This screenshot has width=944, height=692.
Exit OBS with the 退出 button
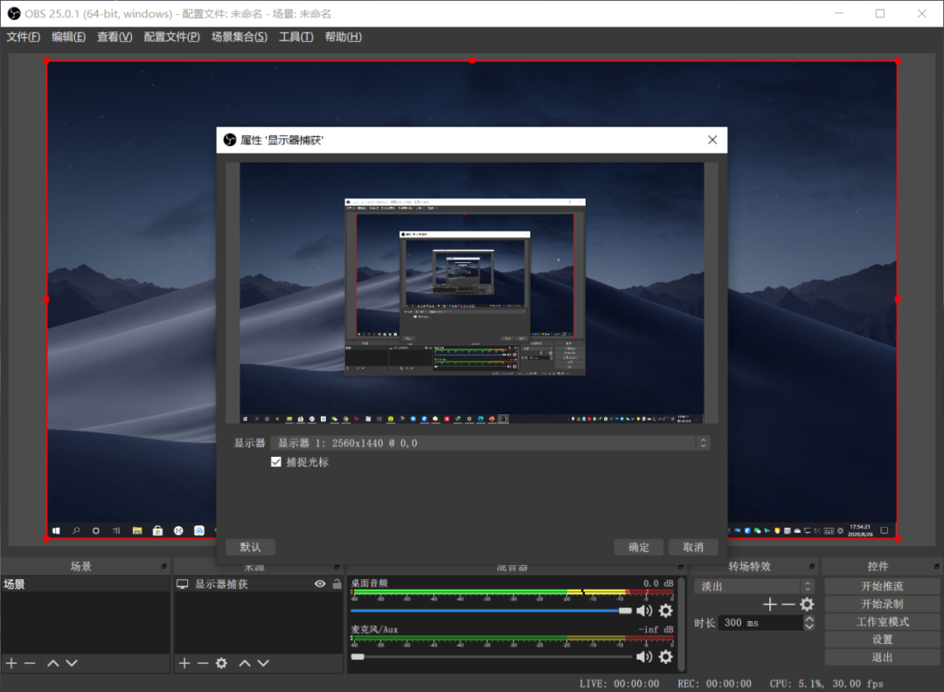coord(882,657)
